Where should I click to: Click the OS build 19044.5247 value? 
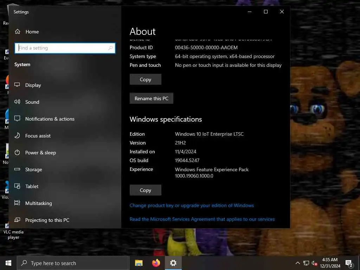point(187,160)
